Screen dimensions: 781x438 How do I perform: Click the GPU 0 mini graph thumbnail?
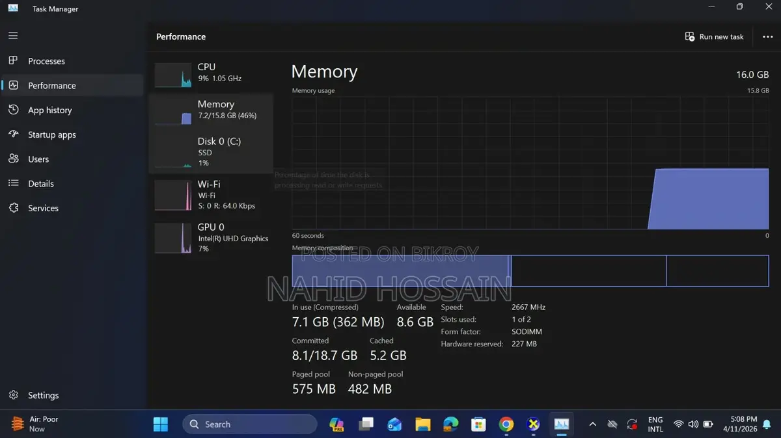click(x=173, y=238)
